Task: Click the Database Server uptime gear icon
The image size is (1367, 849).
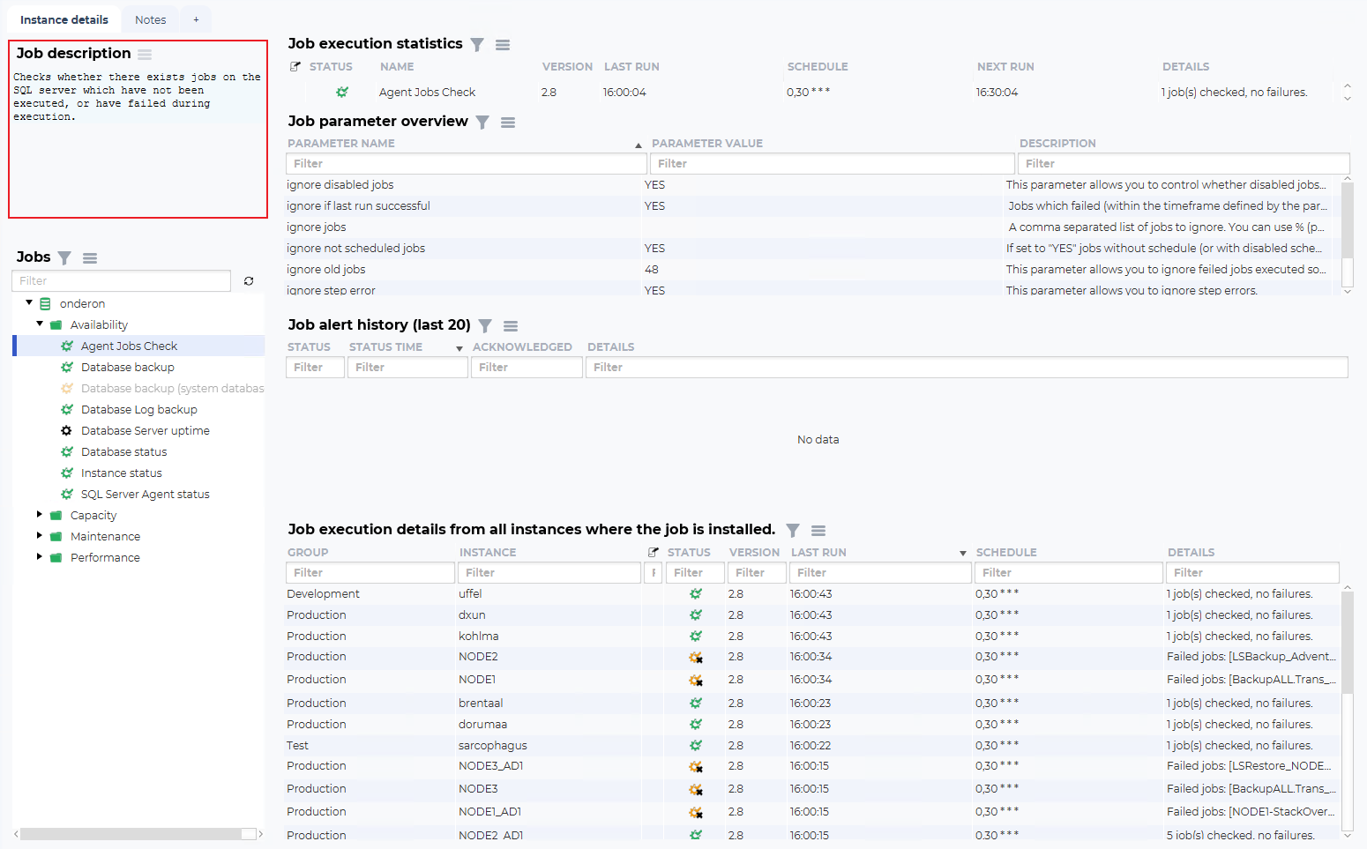Action: (x=67, y=431)
